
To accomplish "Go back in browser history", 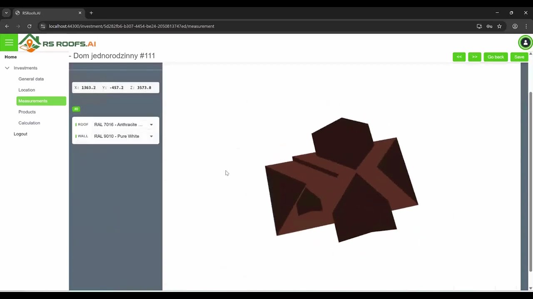I will pyautogui.click(x=7, y=26).
